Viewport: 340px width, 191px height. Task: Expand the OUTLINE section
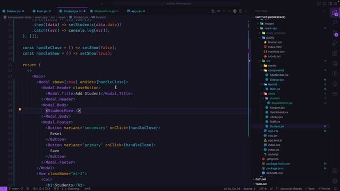pyautogui.click(x=260, y=179)
